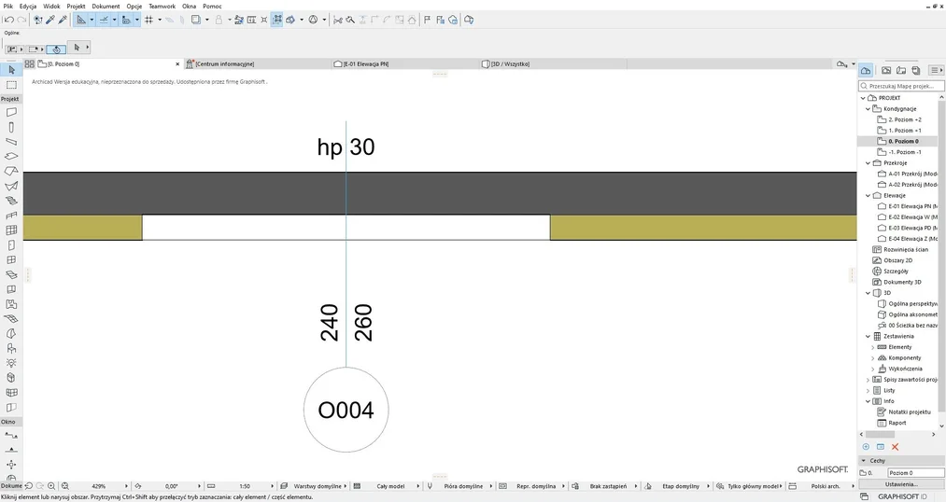This screenshot has width=946, height=502.
Task: Select E-03 Elewacja PD in navigator
Action: (912, 228)
